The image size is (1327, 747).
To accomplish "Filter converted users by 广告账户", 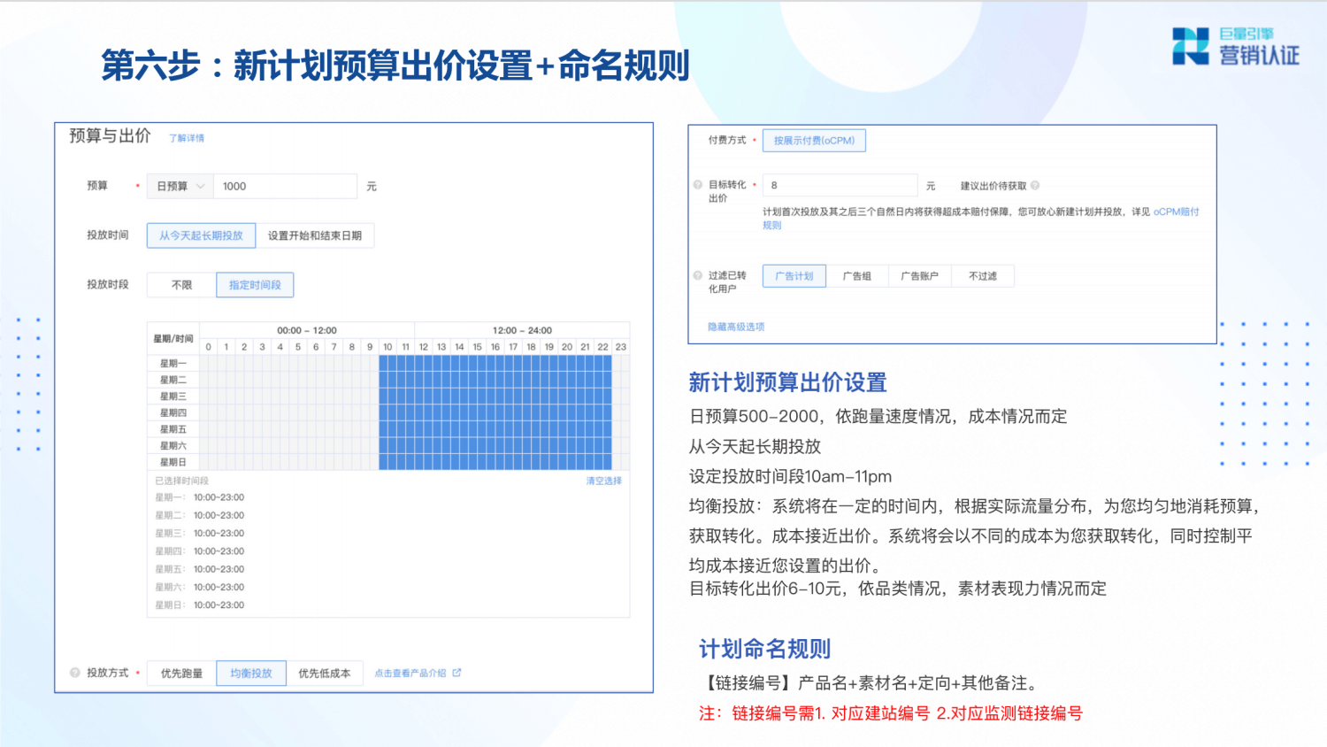I will (x=920, y=276).
